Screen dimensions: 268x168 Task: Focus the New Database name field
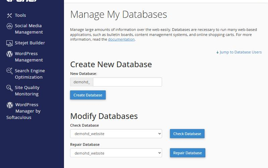[127, 82]
